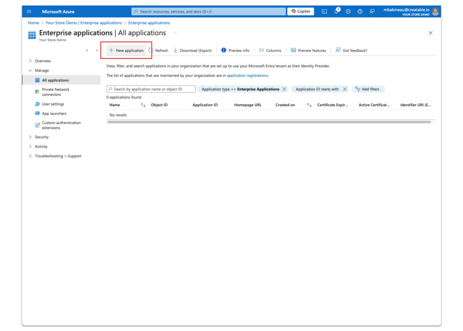Go to Home breadcrumb
The height and width of the screenshot is (331, 463).
pyautogui.click(x=33, y=23)
